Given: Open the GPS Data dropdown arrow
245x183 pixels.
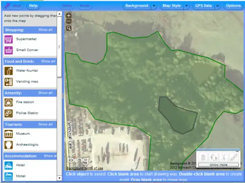Looking at the screenshot, I should tap(217, 6).
